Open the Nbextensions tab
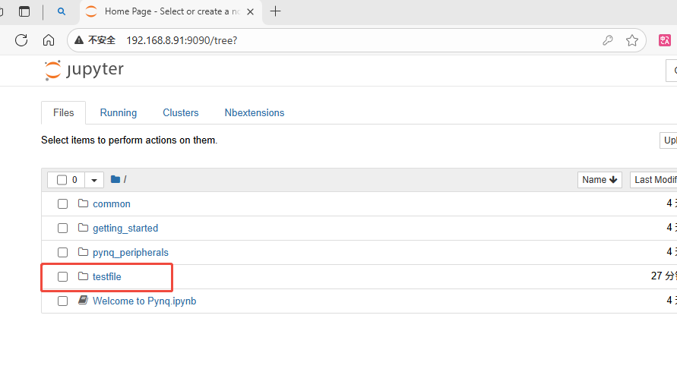Screen dimensions: 677x372 (254, 112)
